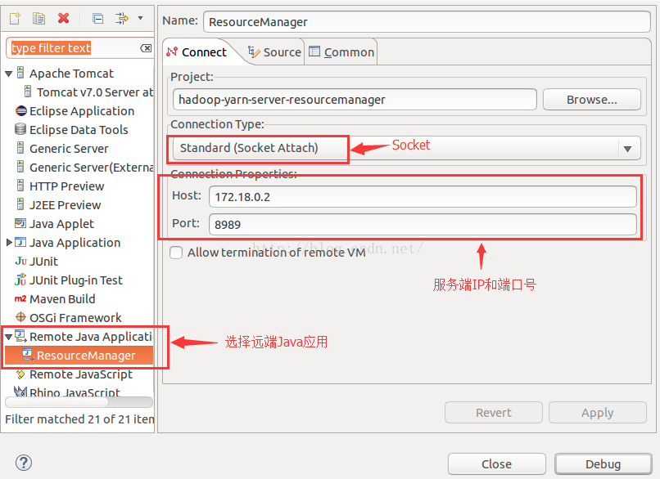This screenshot has height=479, width=660.
Task: Collapse the Remote Java Application node
Action: point(8,337)
